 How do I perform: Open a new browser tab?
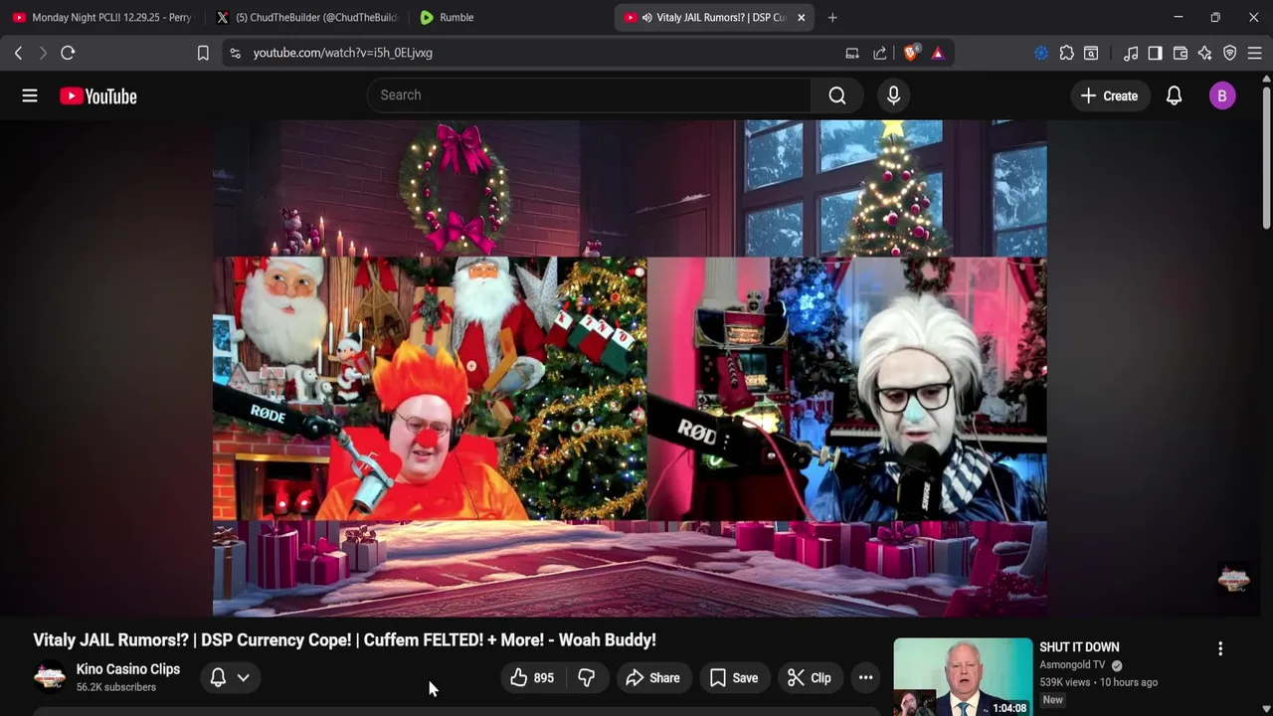(832, 17)
